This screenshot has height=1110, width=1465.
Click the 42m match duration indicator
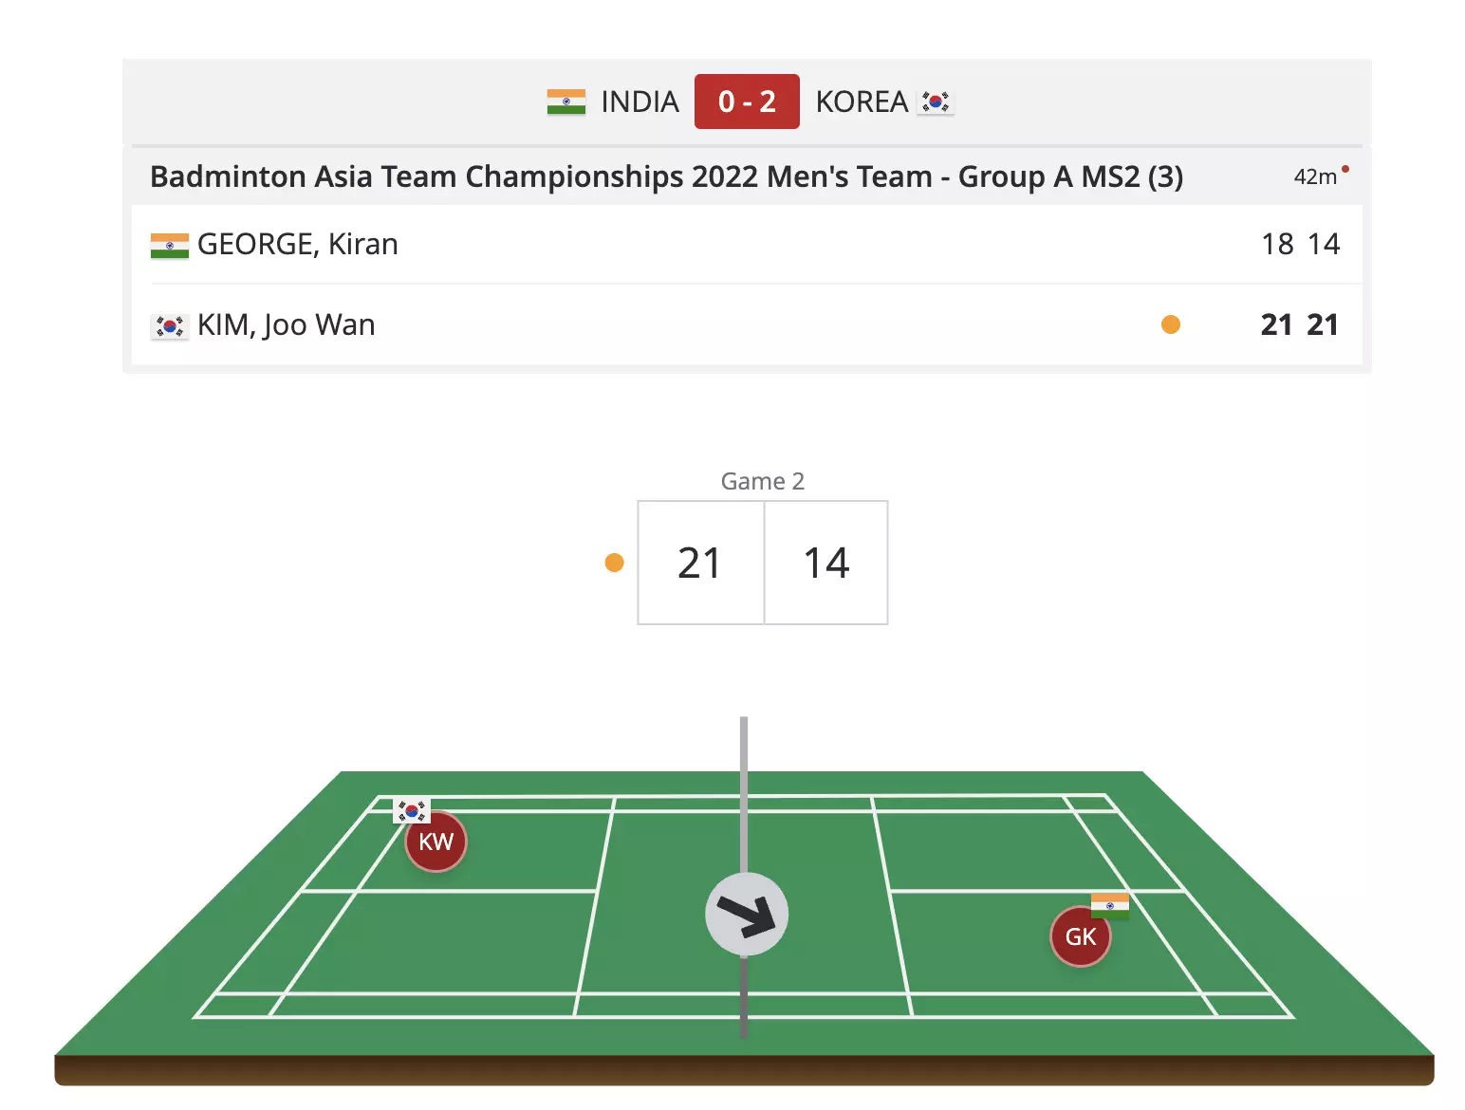(1316, 176)
